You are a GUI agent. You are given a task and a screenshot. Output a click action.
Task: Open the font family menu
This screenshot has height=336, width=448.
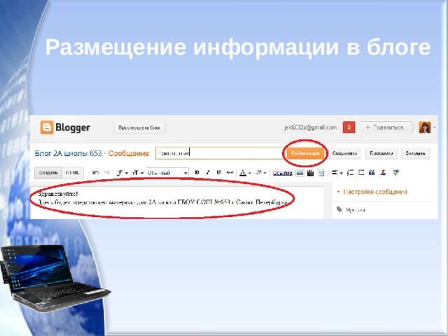pos(122,173)
